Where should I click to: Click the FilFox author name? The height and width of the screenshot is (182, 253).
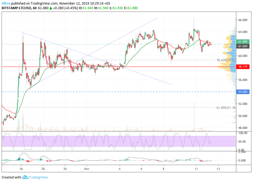(x=6, y=4)
